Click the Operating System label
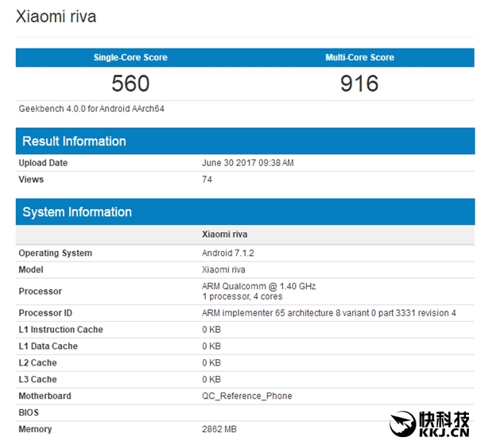 point(55,253)
